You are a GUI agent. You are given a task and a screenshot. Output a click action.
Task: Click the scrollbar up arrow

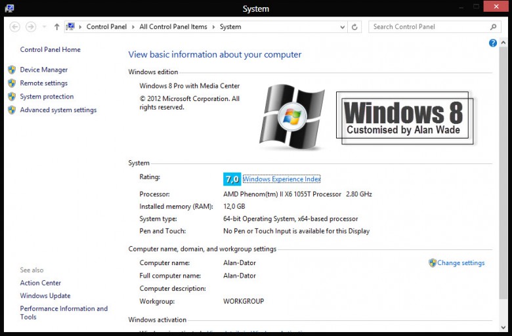click(503, 43)
